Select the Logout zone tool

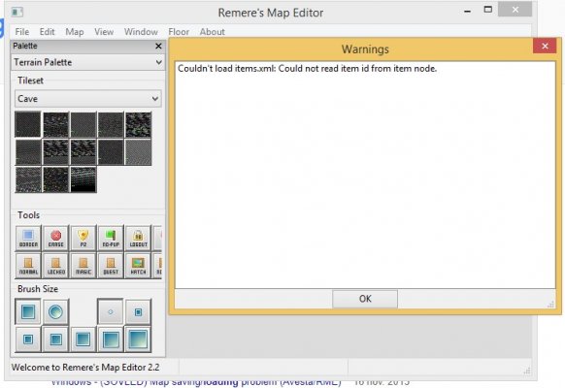[138, 238]
